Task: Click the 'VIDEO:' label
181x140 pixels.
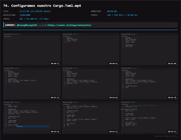Action: [94, 15]
